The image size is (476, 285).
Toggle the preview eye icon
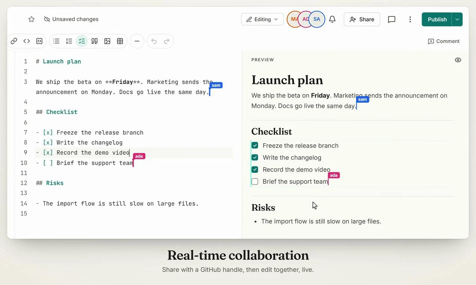pos(458,60)
